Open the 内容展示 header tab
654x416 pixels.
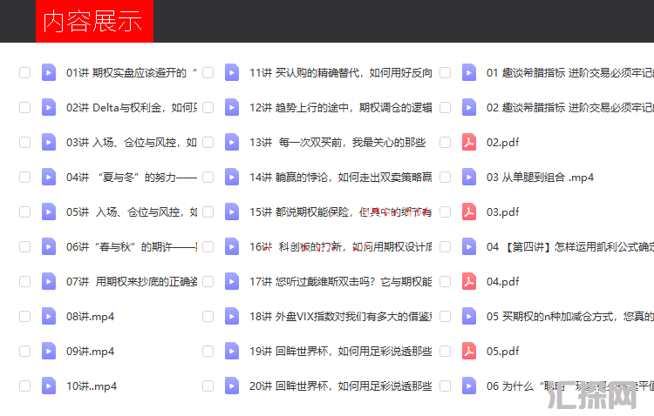94,21
